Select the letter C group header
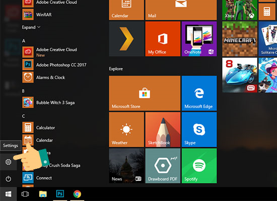 [x=24, y=116]
